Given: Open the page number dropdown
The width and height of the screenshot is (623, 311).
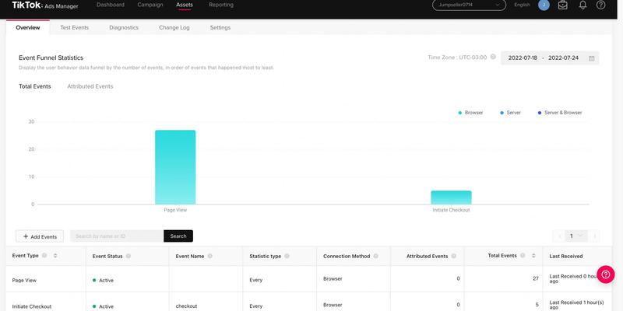Looking at the screenshot, I should point(575,236).
